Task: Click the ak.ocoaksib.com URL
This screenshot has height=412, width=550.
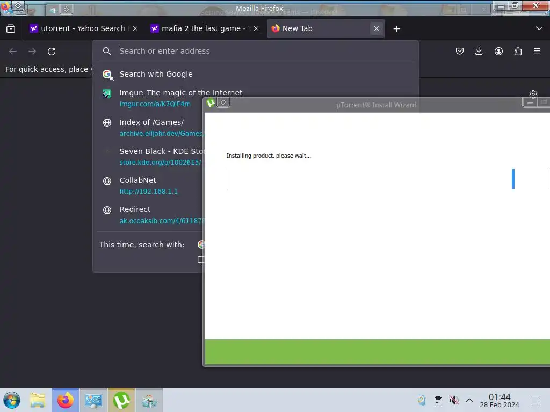Action: tap(161, 221)
